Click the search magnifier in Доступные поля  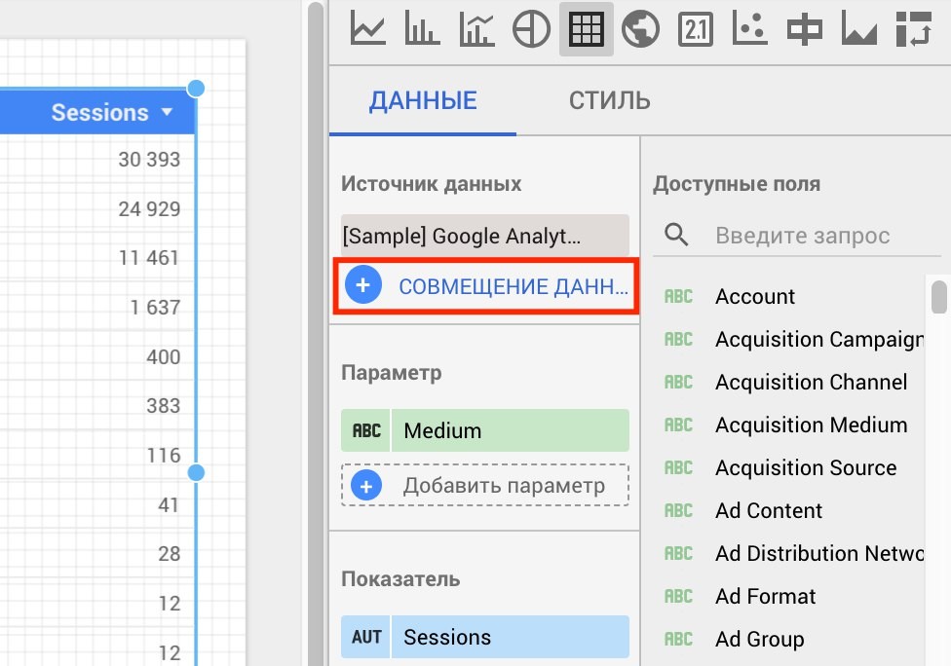pos(676,235)
